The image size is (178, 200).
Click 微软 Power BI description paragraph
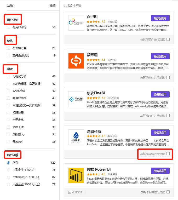[x=128, y=181]
